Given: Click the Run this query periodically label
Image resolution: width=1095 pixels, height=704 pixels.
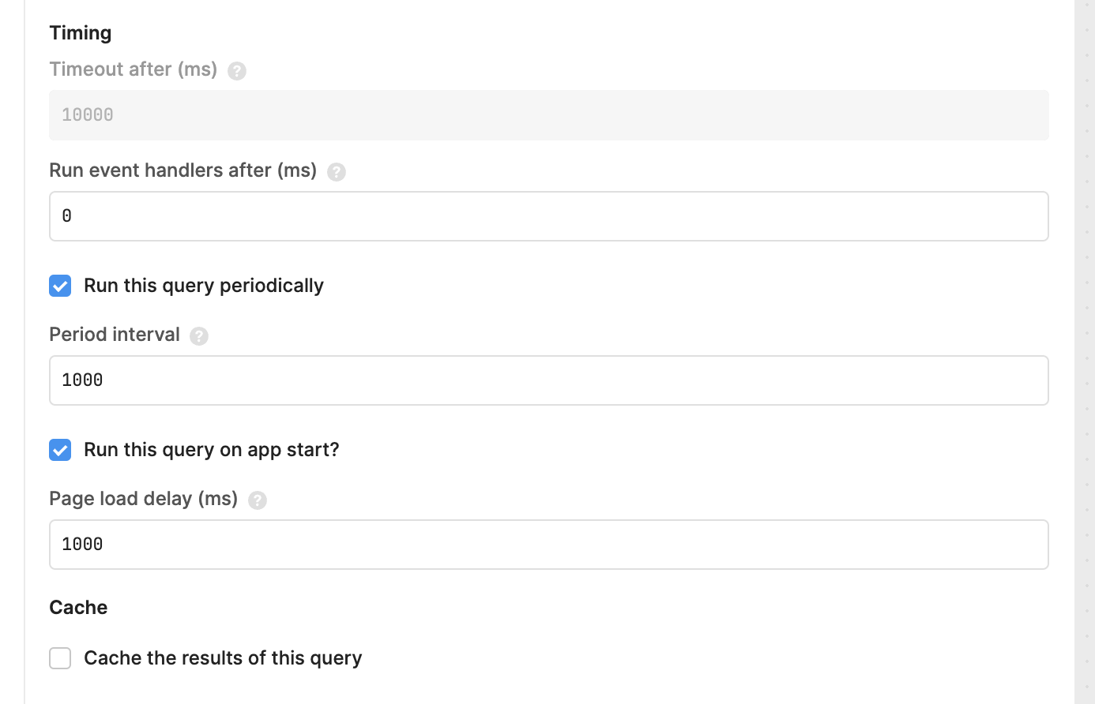Looking at the screenshot, I should tap(204, 286).
